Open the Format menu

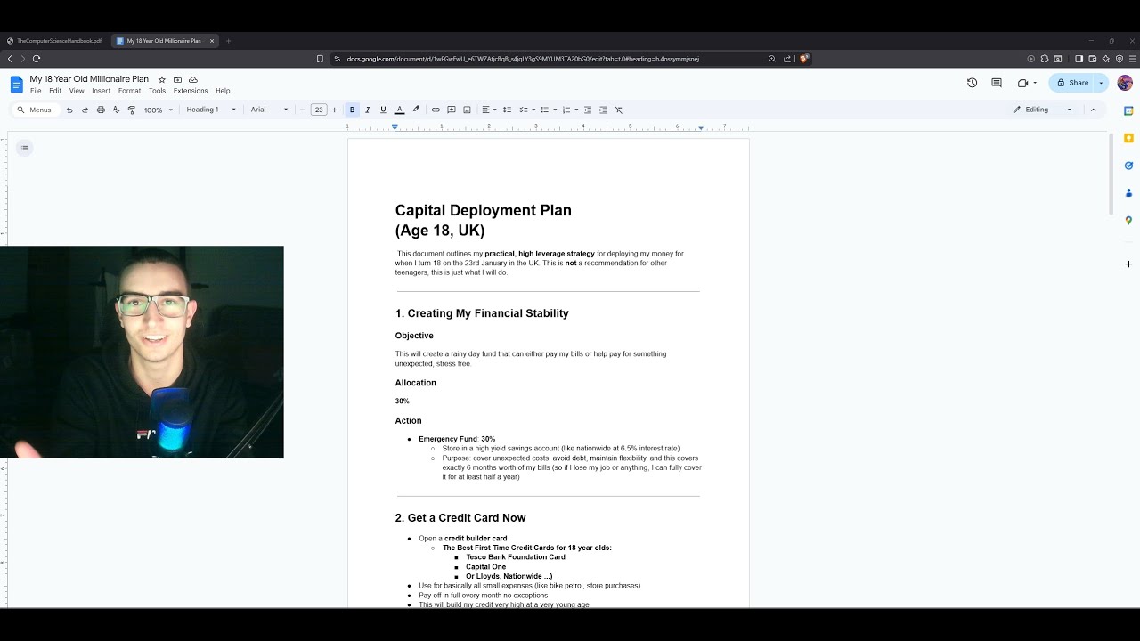coord(129,91)
